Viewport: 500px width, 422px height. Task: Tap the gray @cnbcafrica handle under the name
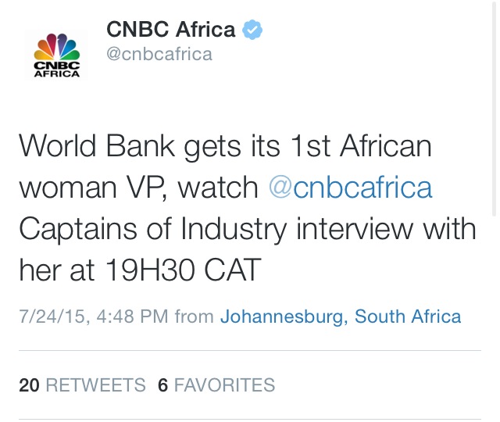pyautogui.click(x=159, y=54)
